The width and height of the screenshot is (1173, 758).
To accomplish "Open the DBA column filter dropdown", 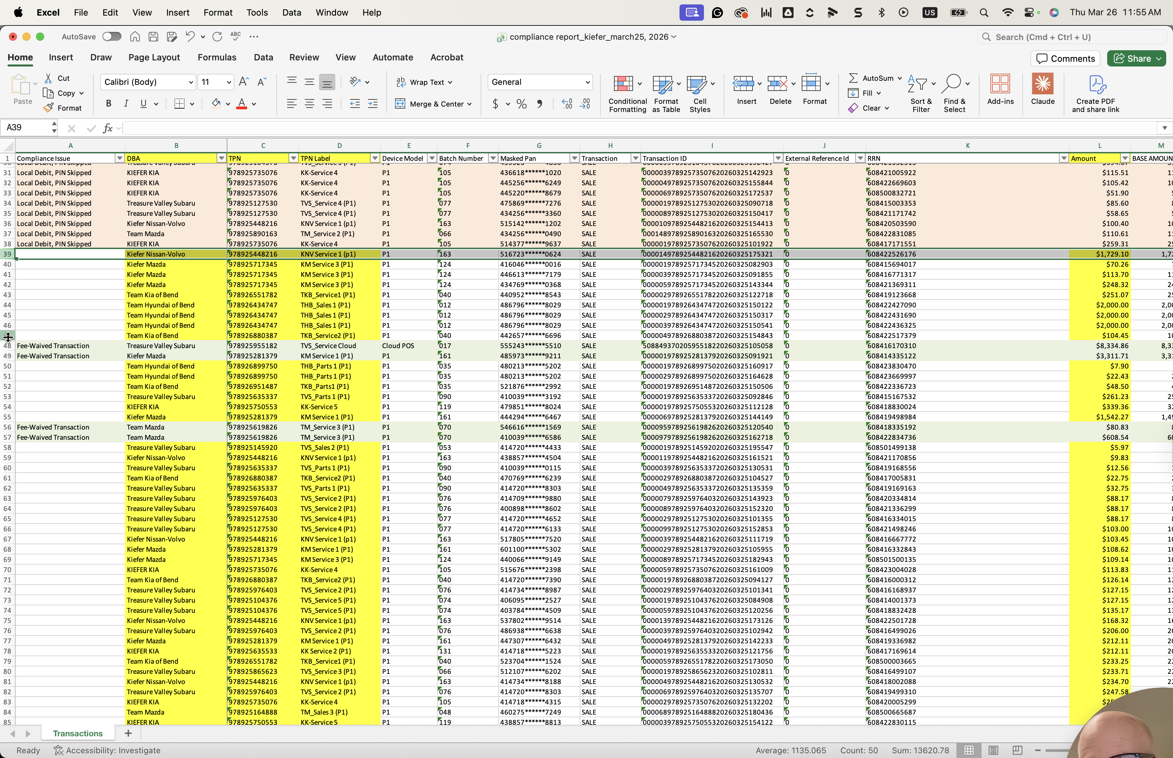I will [x=222, y=158].
